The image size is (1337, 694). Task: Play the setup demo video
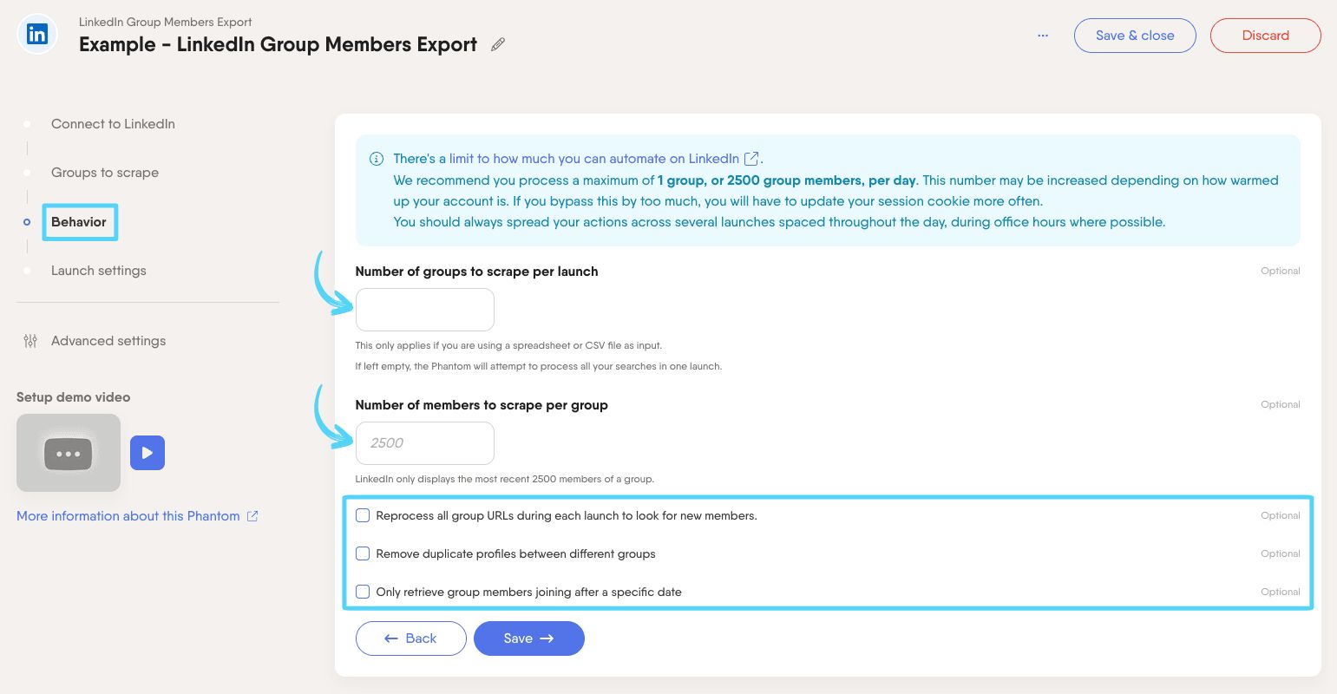coord(147,453)
